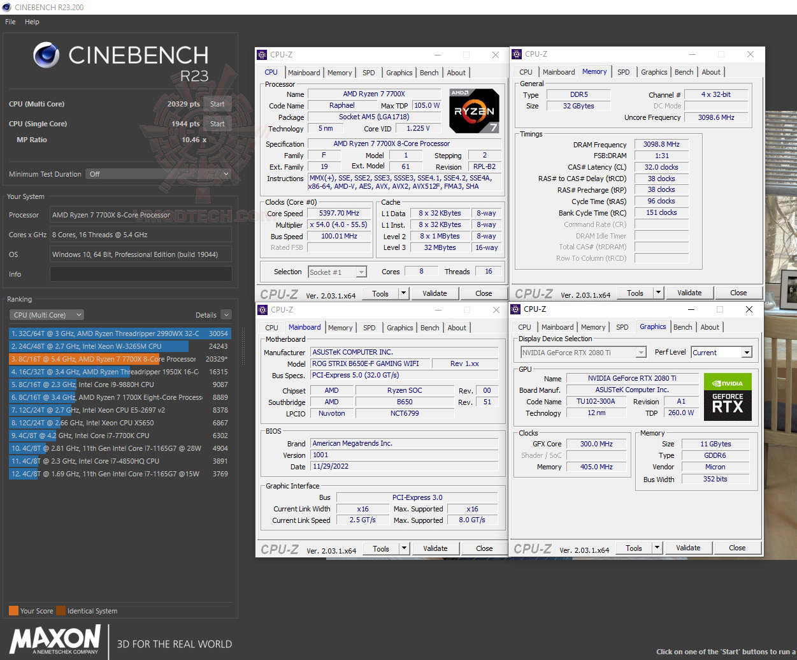The height and width of the screenshot is (660, 797).
Task: Click the CPU-Z icon in Mainboard window title bar
Action: coord(262,310)
